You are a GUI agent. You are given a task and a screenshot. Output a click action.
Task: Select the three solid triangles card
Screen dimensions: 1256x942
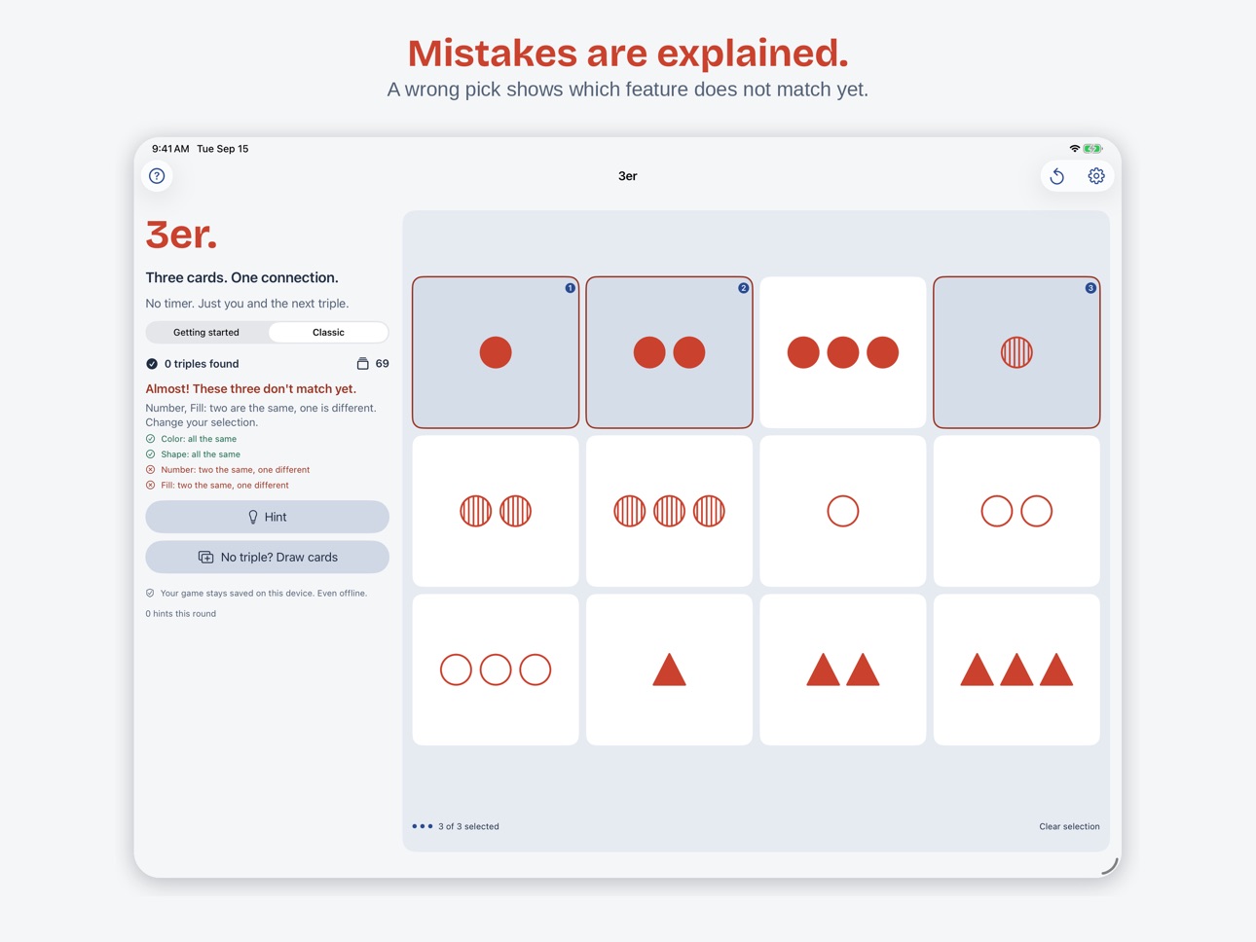(1016, 670)
